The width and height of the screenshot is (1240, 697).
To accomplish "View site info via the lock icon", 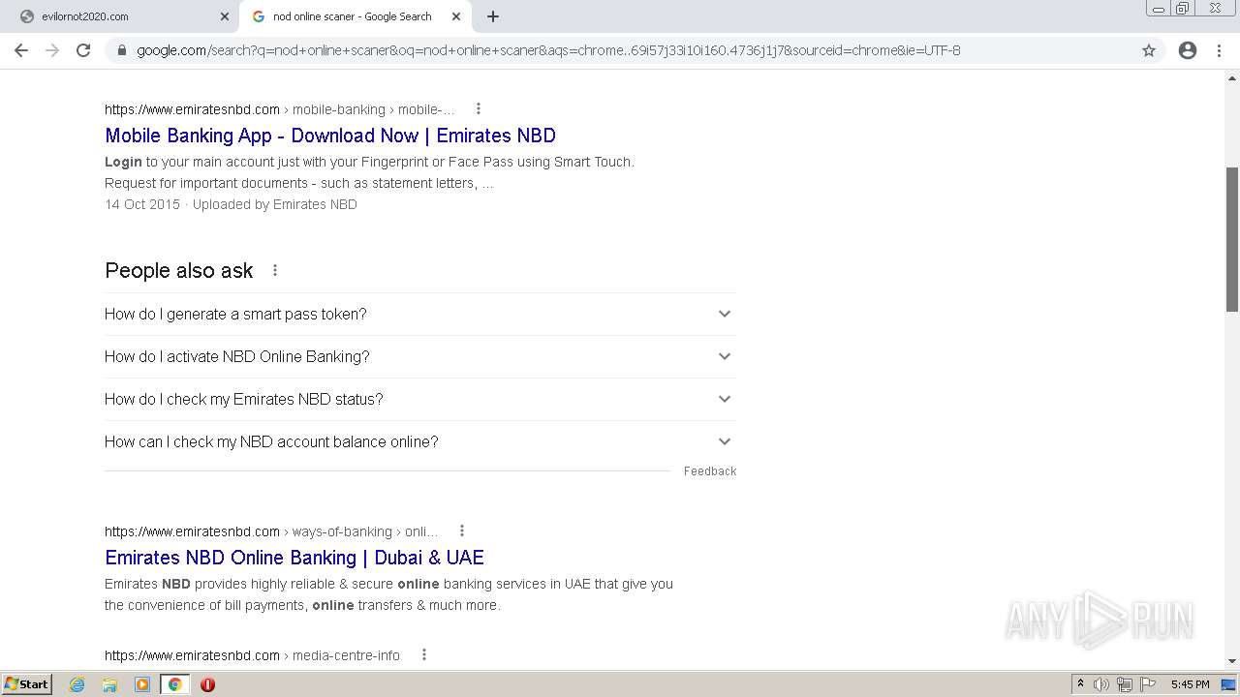I will click(122, 50).
